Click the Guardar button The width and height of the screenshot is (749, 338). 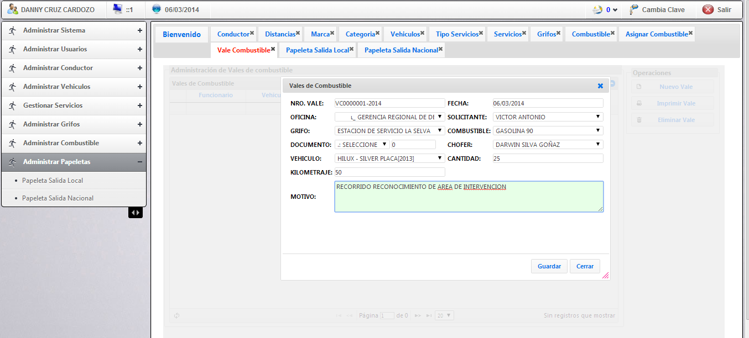(x=549, y=266)
